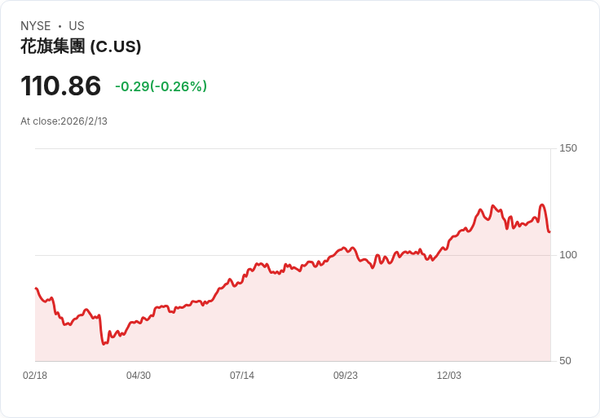The height and width of the screenshot is (418, 600).
Task: Click the red line directly above 07/14
Action: pyautogui.click(x=242, y=277)
